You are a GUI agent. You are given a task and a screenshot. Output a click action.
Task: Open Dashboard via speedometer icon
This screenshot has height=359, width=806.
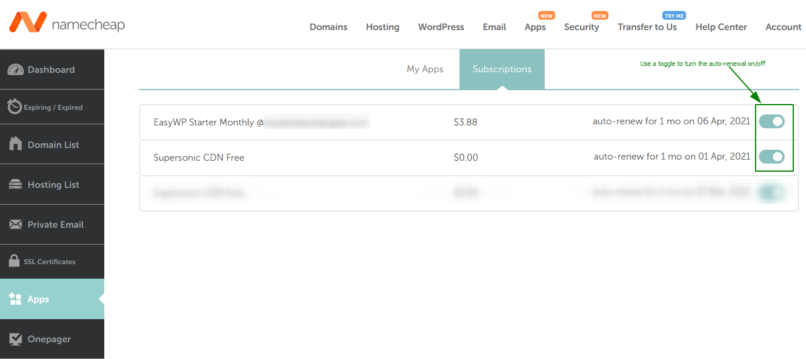pyautogui.click(x=15, y=69)
